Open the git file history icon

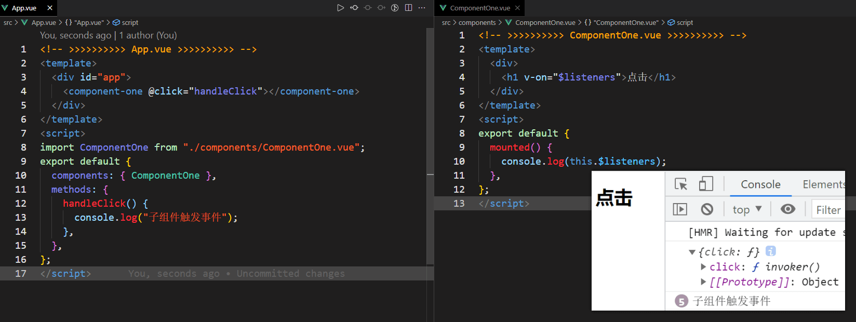point(395,8)
